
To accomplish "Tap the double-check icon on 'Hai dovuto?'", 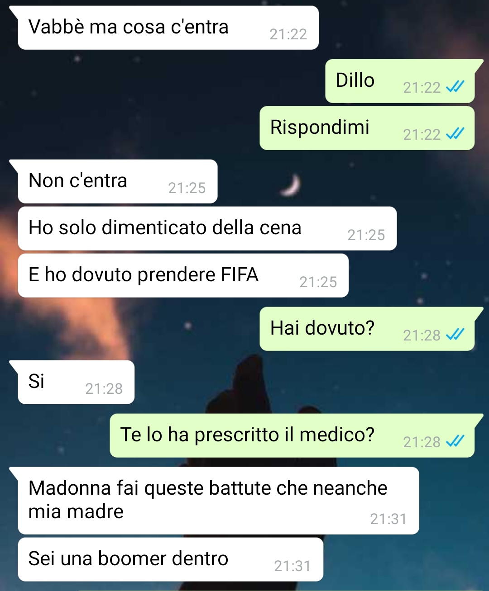I will pos(455,334).
